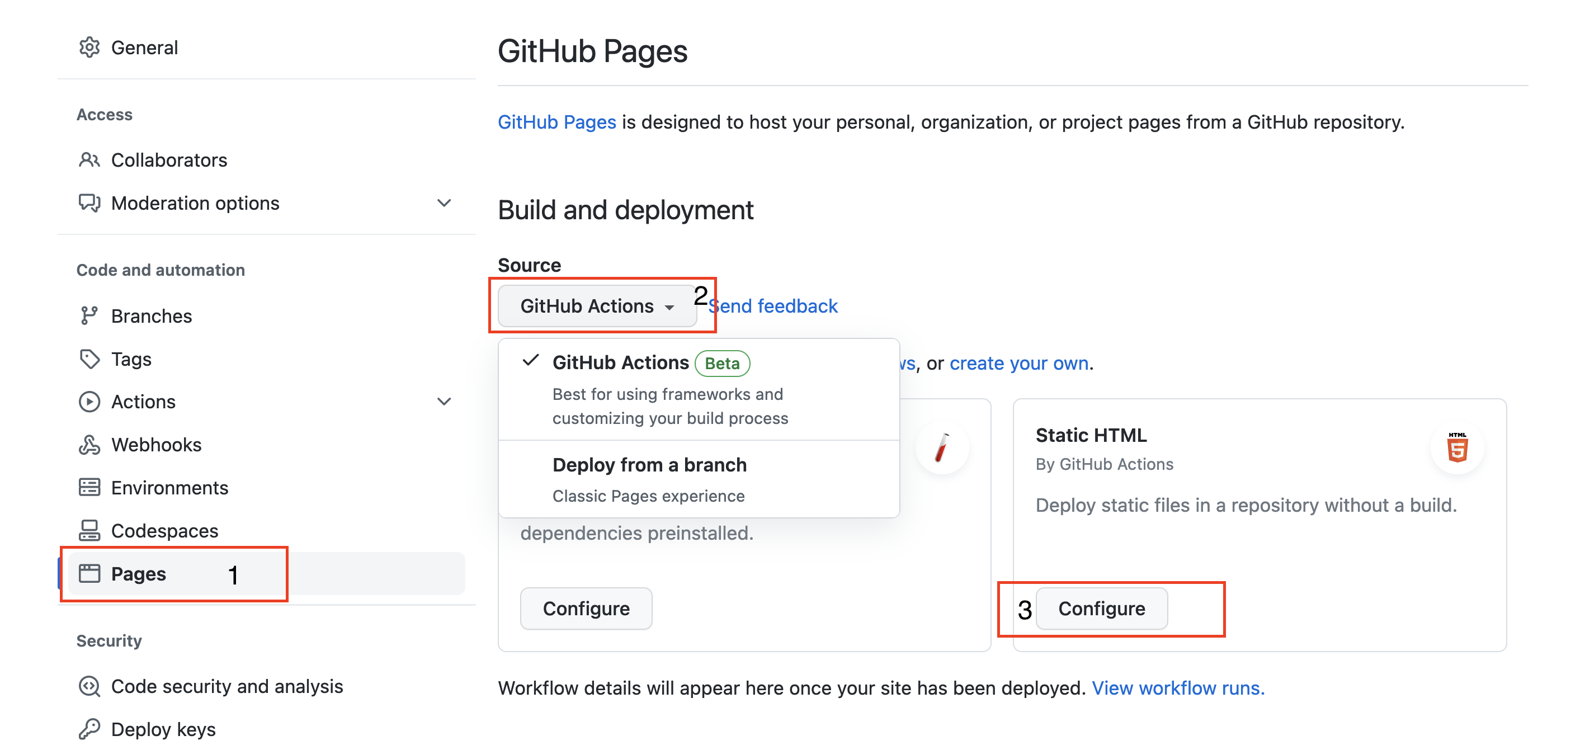Click the Tags label icon
This screenshot has width=1585, height=745.
tap(89, 359)
